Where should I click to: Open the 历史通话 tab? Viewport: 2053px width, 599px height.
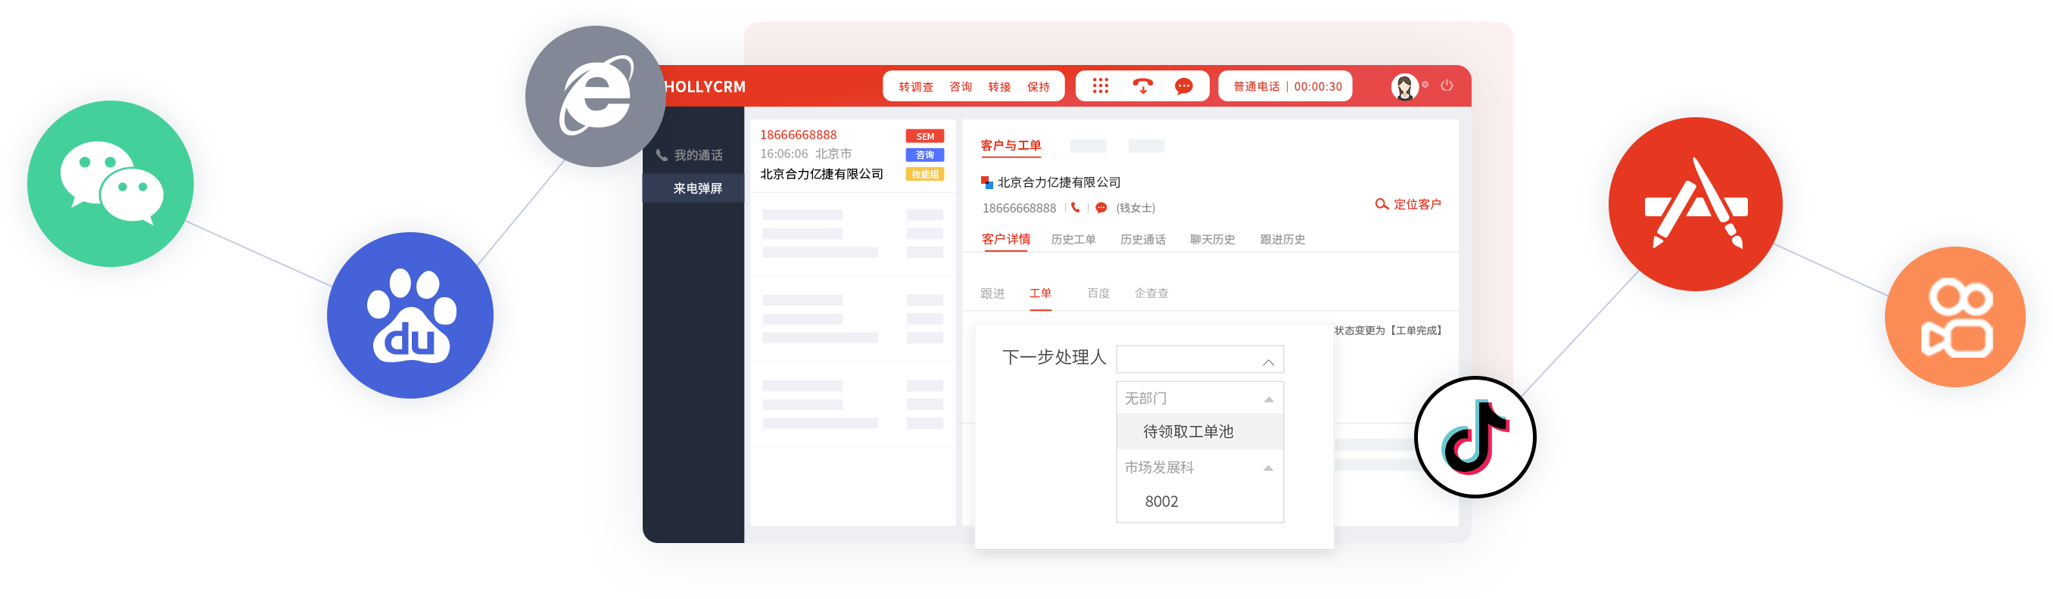[x=1143, y=240]
